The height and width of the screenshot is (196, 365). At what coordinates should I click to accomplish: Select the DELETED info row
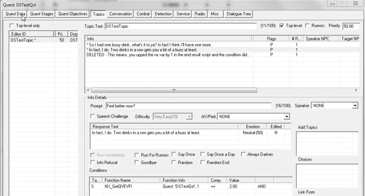[x=222, y=55]
